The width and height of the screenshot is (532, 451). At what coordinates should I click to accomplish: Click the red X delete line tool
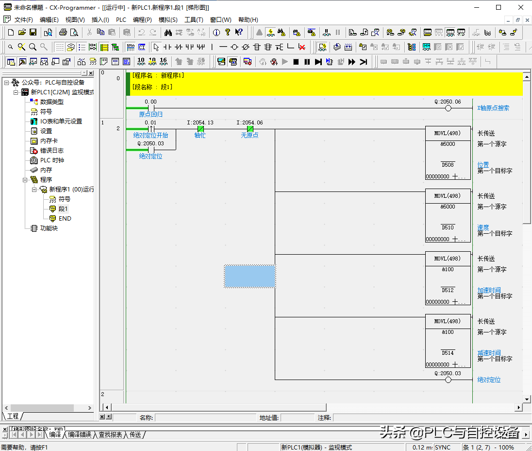coord(302,47)
